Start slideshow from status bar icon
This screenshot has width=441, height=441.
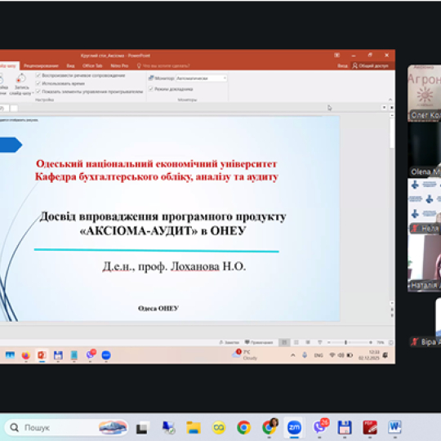coord(320,342)
